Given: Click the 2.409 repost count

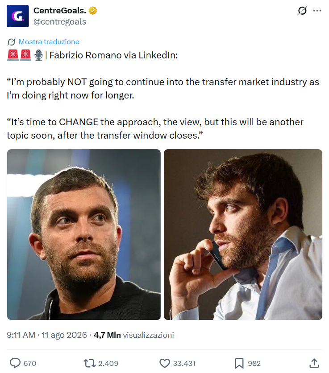Looking at the screenshot, I should (108, 363).
